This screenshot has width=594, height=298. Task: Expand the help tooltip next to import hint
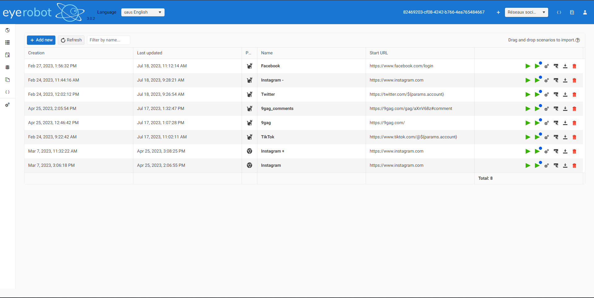(x=578, y=40)
